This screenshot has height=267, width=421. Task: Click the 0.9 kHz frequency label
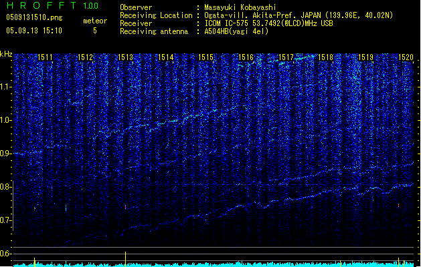(6, 154)
